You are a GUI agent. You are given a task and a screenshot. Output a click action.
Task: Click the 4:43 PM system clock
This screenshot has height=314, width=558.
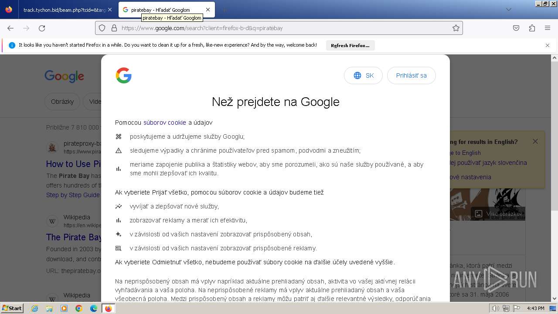(x=535, y=308)
